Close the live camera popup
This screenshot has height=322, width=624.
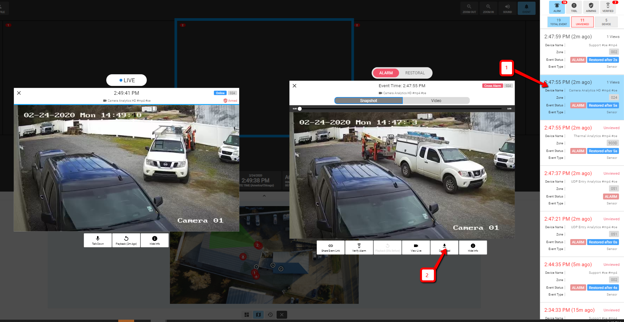(19, 93)
